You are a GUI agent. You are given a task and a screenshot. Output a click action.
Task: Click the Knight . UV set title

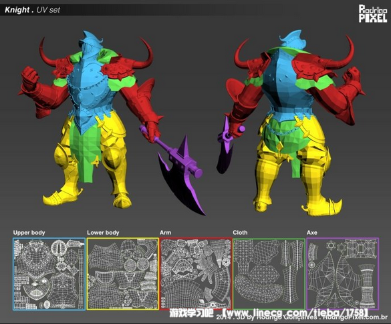[33, 10]
